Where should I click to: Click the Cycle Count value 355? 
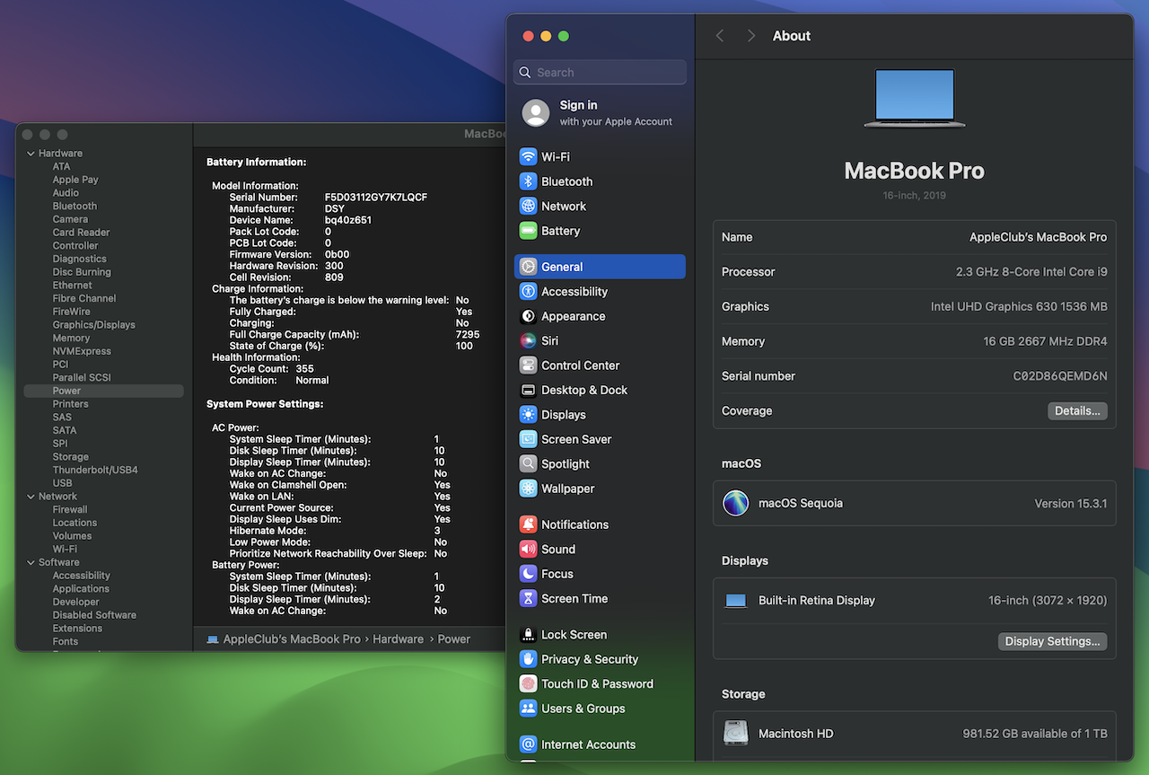click(304, 369)
